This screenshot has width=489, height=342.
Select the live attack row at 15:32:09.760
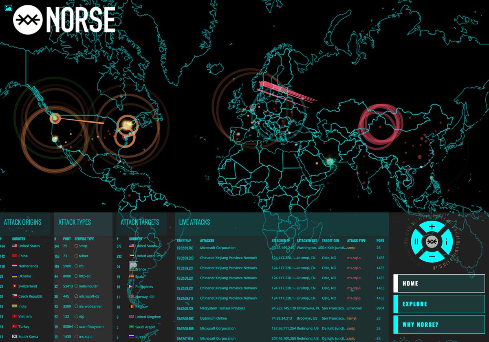[x=281, y=248]
